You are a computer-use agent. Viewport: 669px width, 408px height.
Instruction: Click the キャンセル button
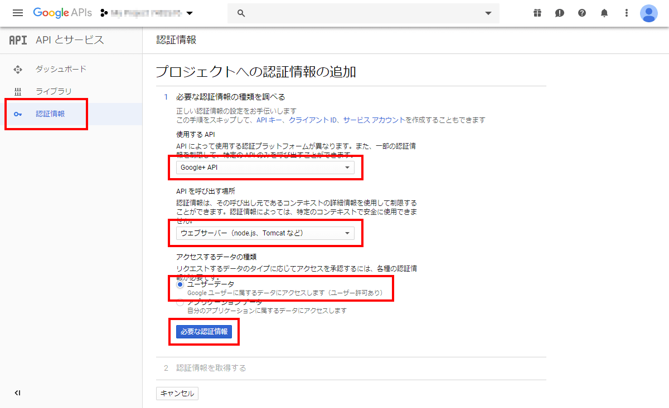(177, 394)
